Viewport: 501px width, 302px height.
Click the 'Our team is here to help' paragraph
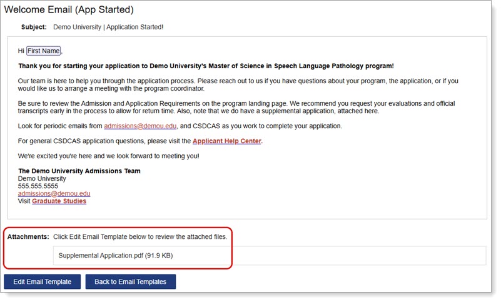coord(238,85)
